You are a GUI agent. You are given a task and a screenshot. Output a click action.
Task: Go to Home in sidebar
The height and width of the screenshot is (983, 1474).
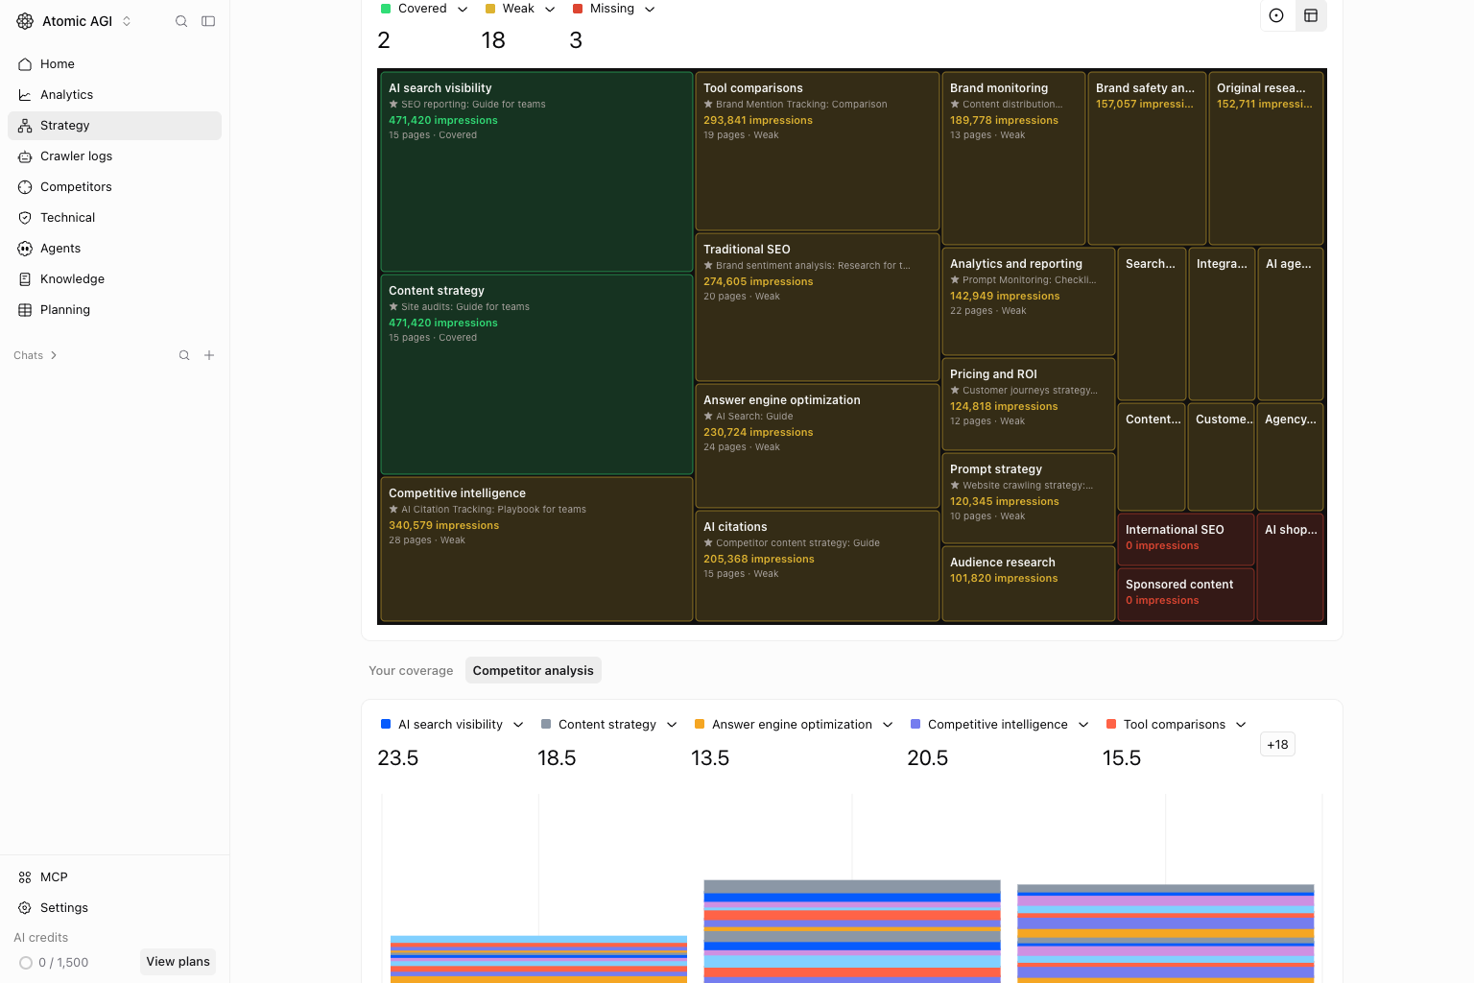(114, 64)
